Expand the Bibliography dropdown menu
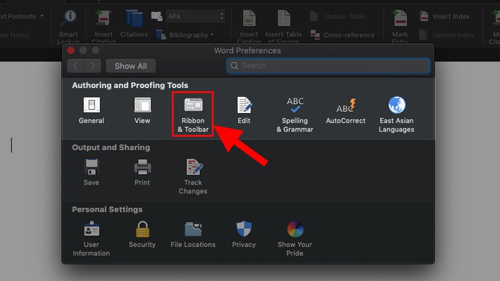 coord(191,35)
